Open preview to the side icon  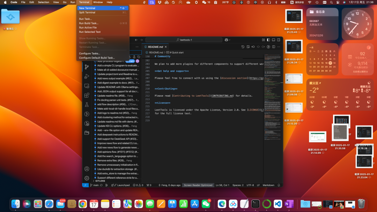248,47
